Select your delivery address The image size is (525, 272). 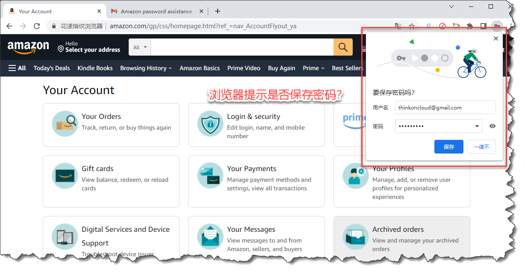click(89, 47)
